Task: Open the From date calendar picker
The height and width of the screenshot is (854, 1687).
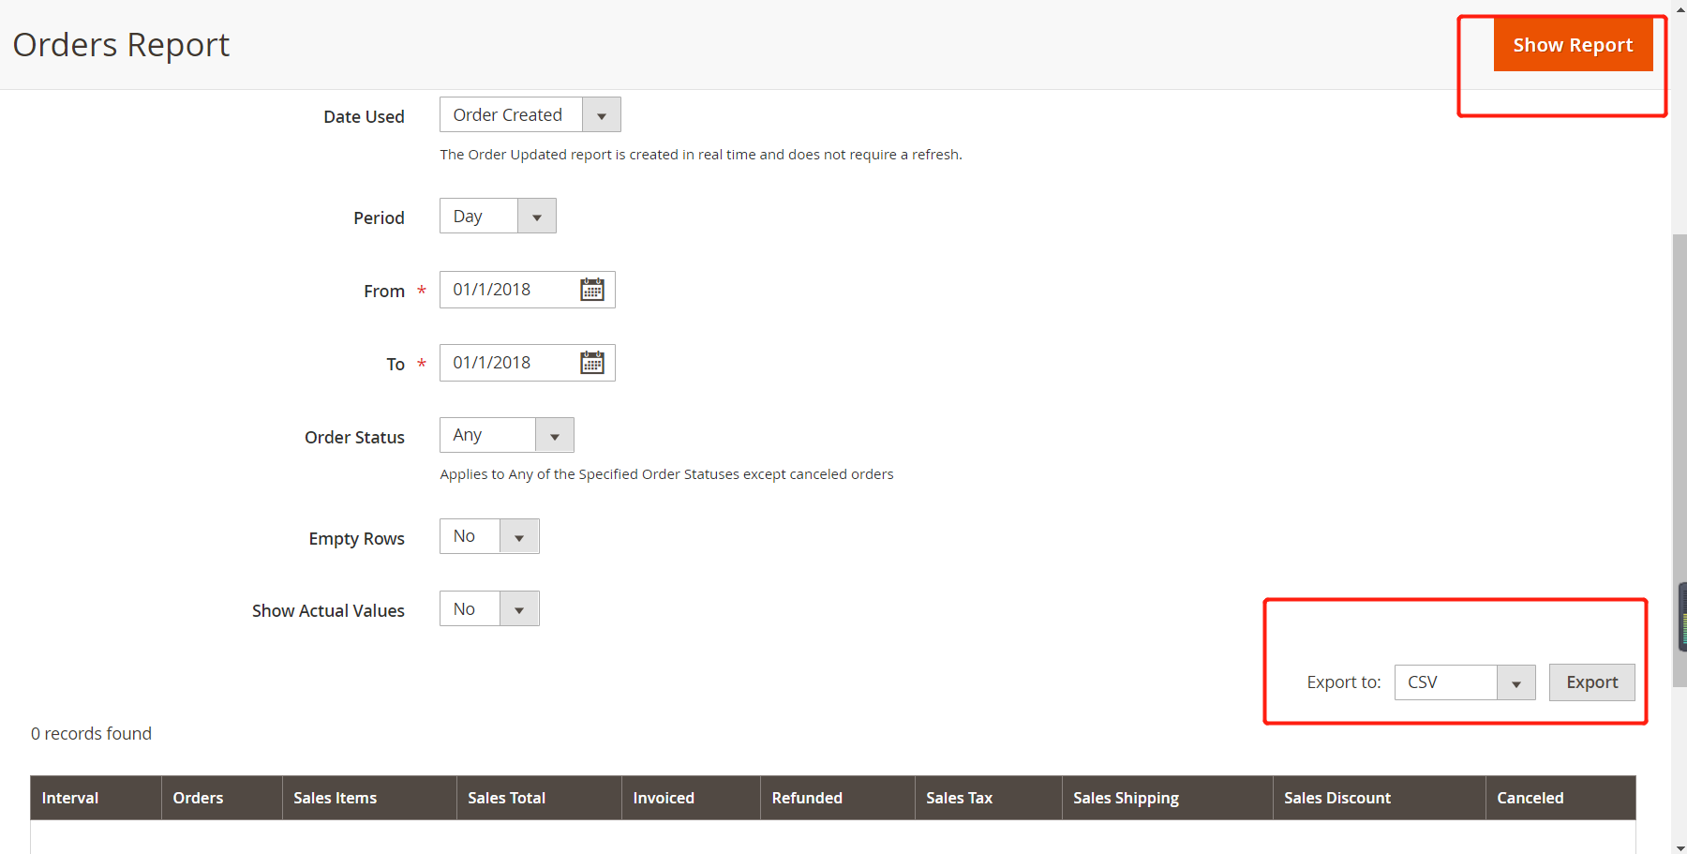Action: pyautogui.click(x=592, y=289)
